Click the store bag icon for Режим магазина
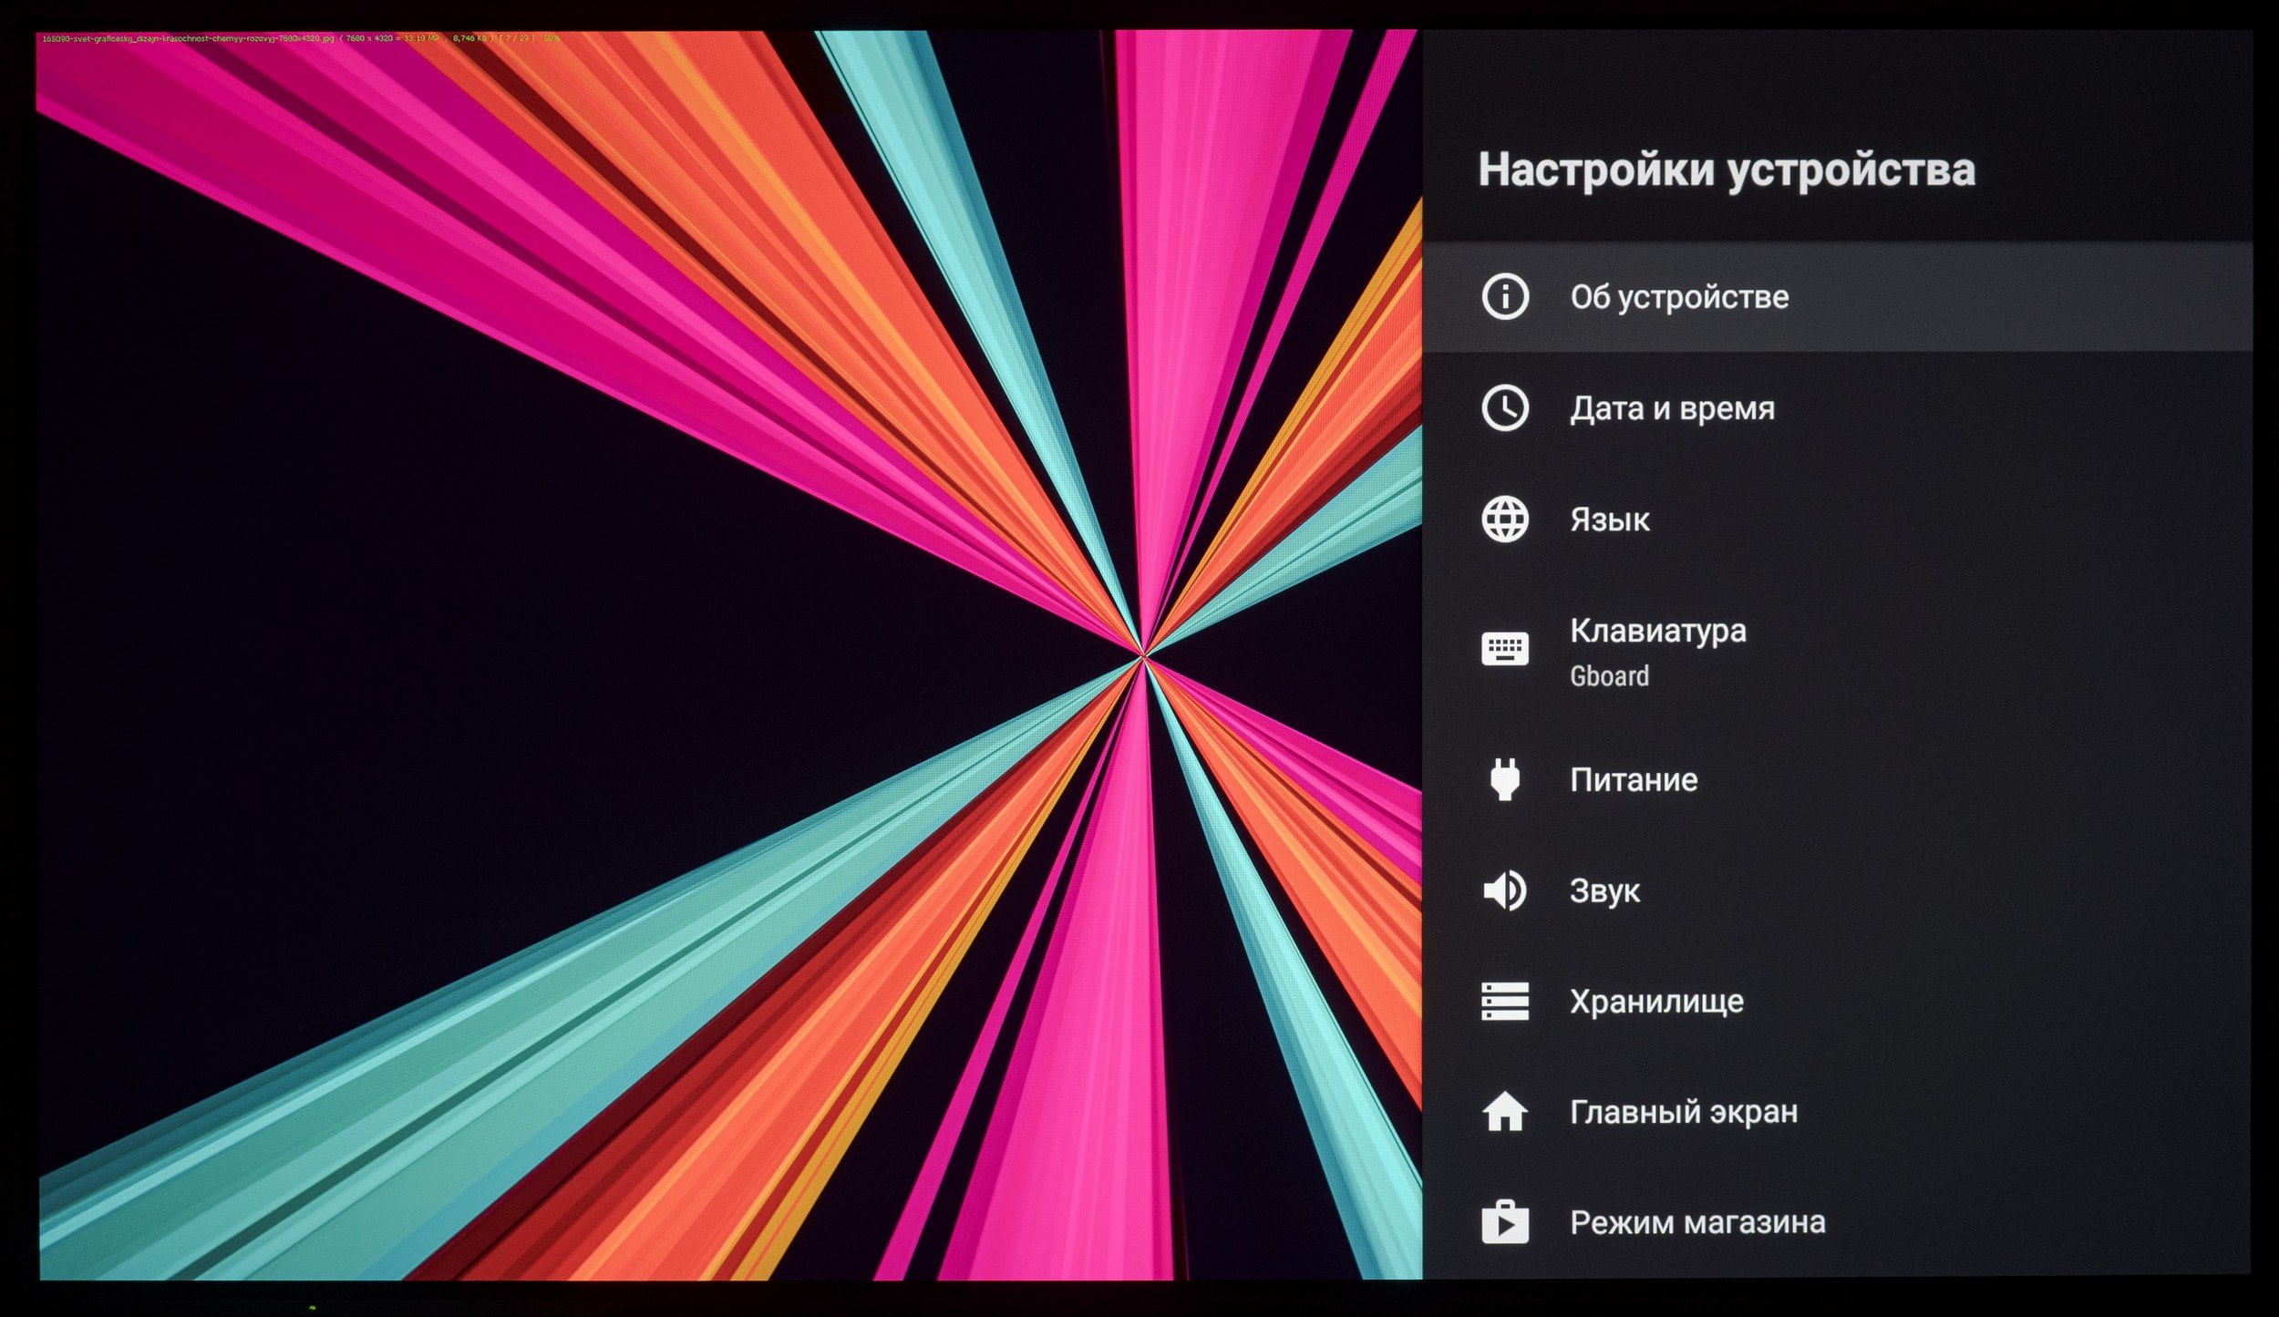Viewport: 2279px width, 1317px height. click(1504, 1222)
